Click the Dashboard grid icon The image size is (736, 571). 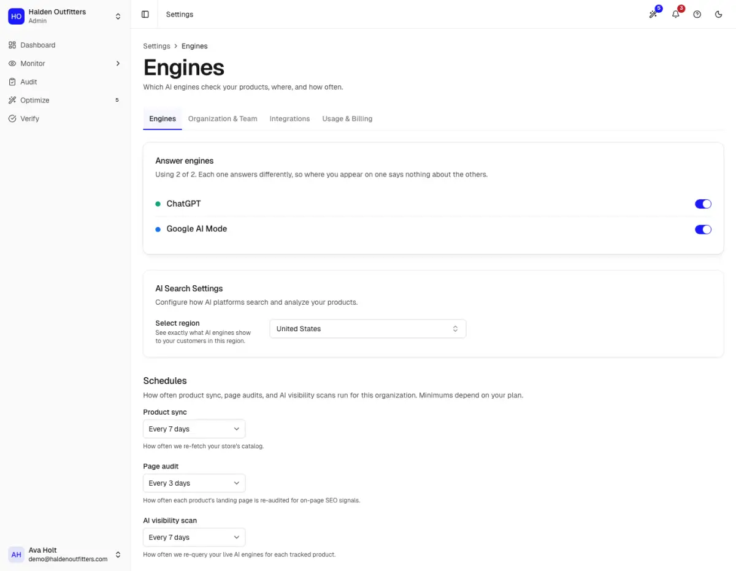12,45
